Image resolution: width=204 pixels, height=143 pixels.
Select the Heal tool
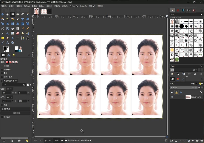3,38
